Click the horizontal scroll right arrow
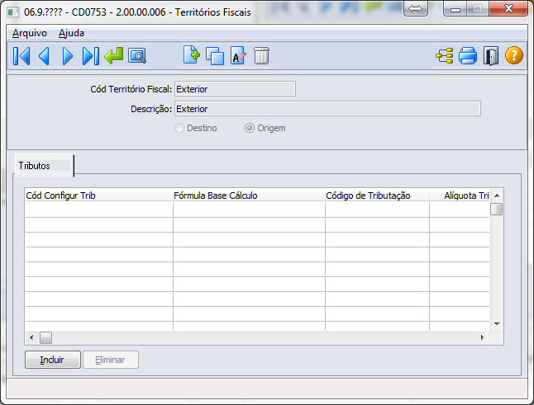The height and width of the screenshot is (405, 534). tap(482, 337)
